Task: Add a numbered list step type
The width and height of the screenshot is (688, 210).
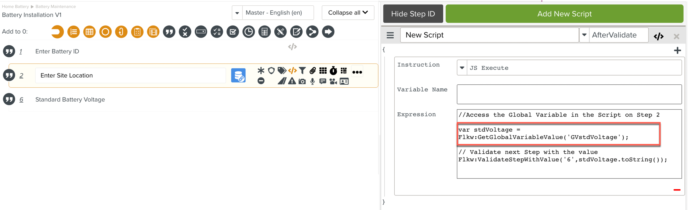Action: pos(73,32)
